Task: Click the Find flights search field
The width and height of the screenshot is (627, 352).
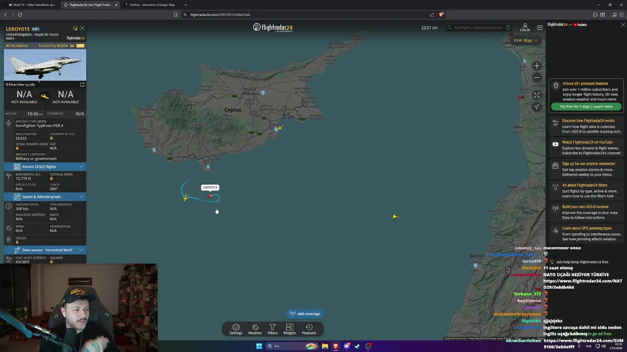Action: (479, 27)
